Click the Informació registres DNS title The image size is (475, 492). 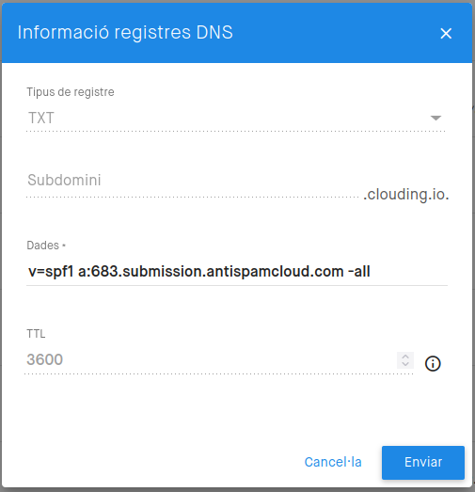tap(125, 32)
